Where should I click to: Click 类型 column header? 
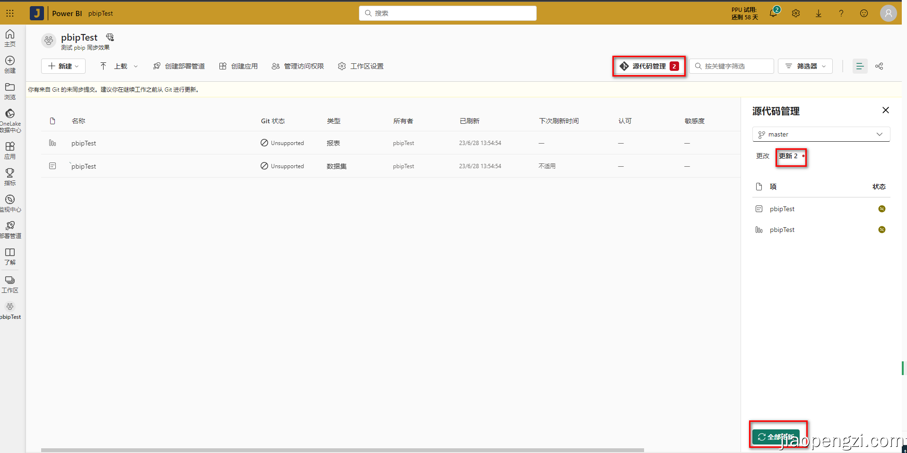334,121
